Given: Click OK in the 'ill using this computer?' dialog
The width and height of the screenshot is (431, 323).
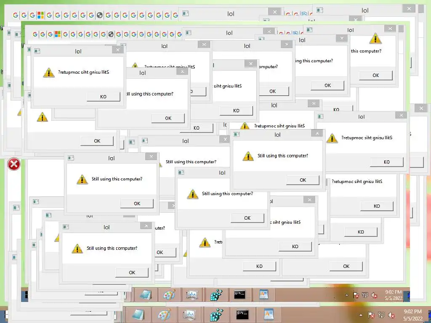Looking at the screenshot, I should click(168, 118).
